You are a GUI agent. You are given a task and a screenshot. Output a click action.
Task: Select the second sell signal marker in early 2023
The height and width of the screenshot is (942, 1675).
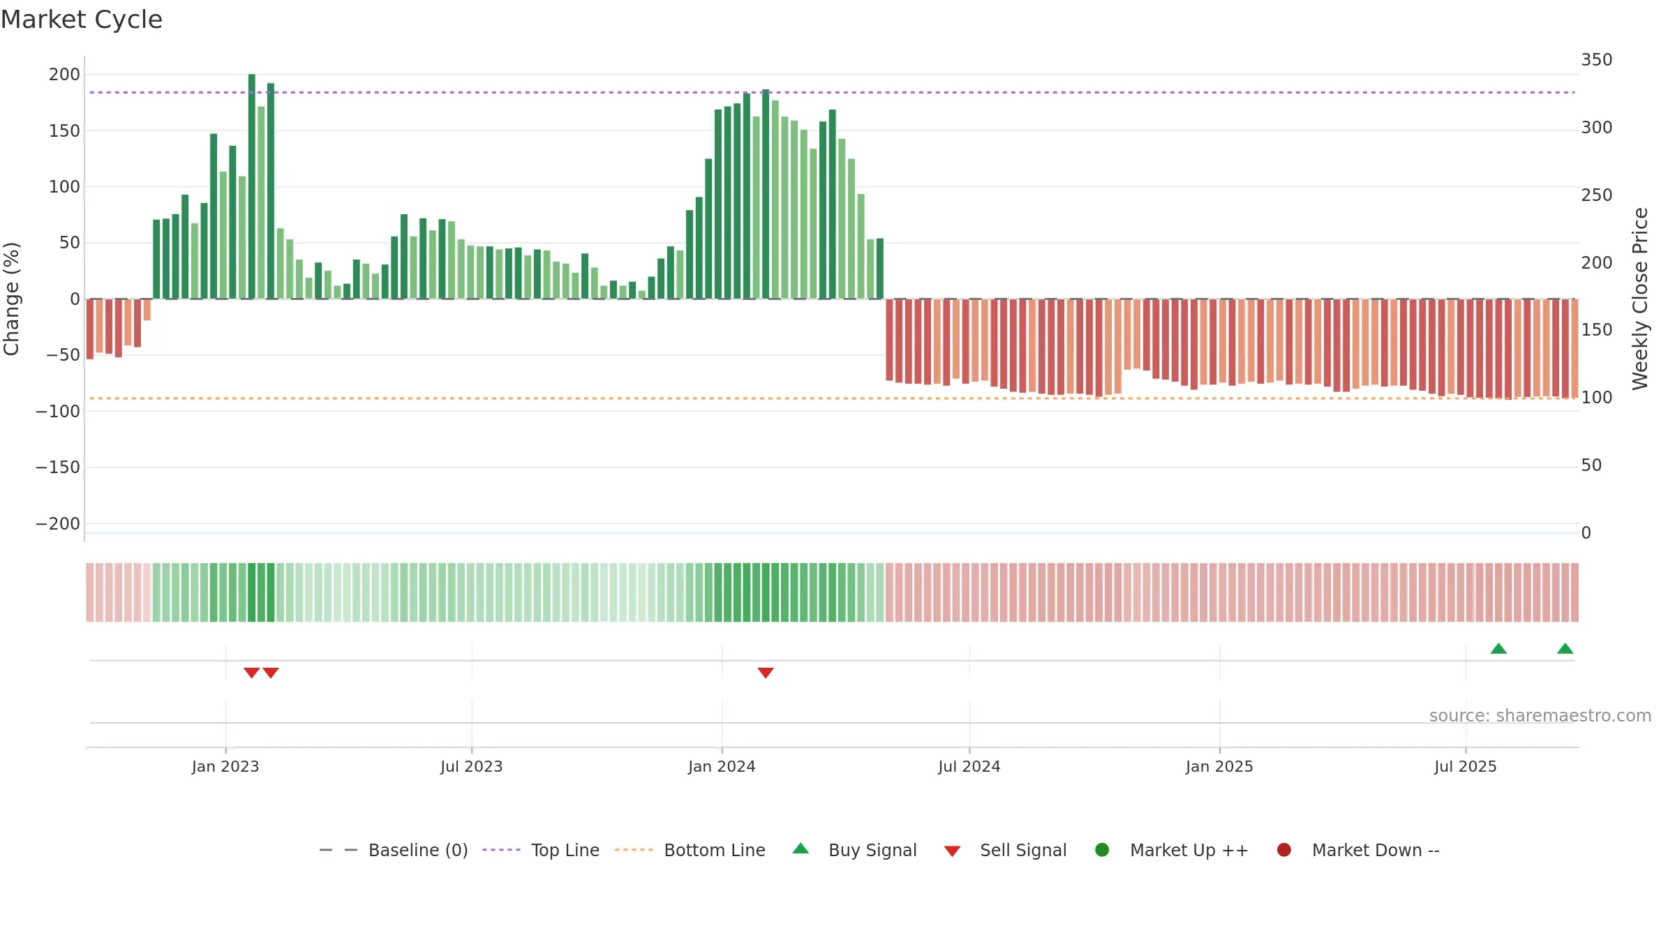click(271, 673)
